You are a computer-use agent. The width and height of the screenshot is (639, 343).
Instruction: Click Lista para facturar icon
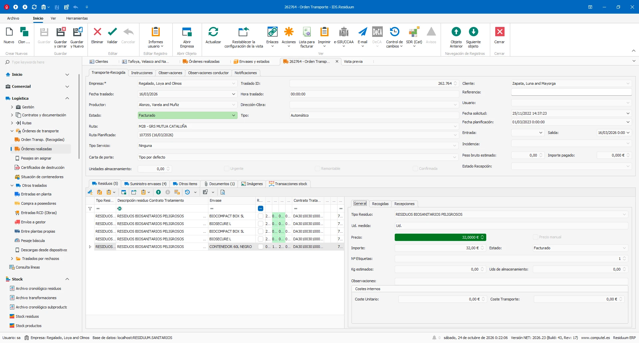pyautogui.click(x=307, y=32)
